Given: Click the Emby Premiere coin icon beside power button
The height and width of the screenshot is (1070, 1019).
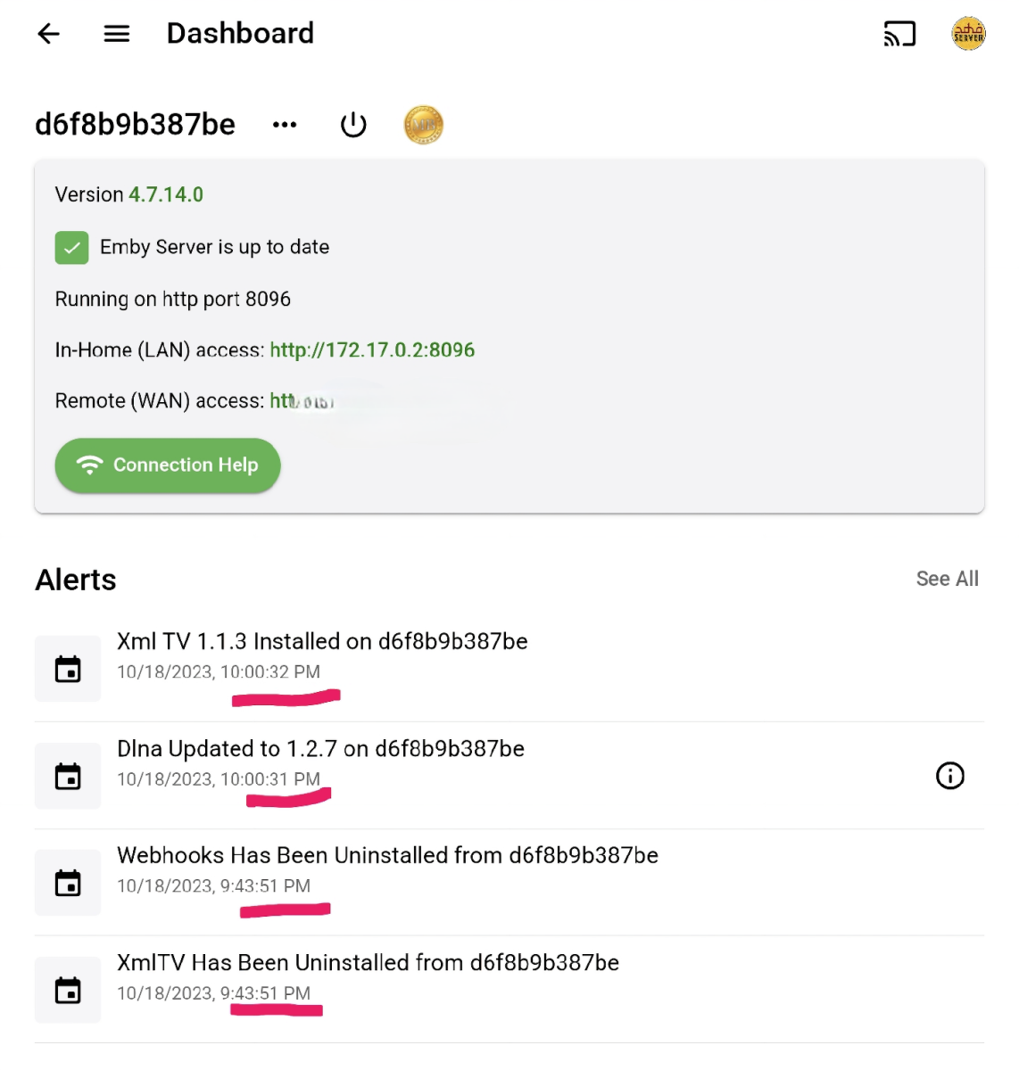Looking at the screenshot, I should (x=423, y=125).
